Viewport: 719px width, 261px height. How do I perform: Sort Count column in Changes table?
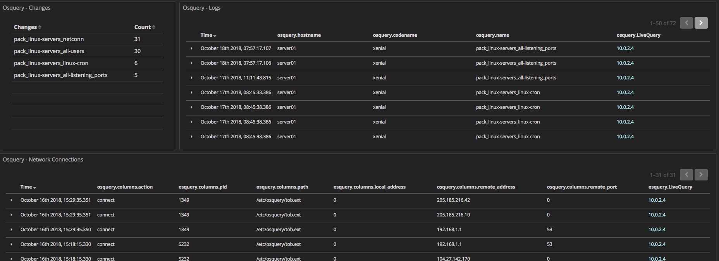144,27
